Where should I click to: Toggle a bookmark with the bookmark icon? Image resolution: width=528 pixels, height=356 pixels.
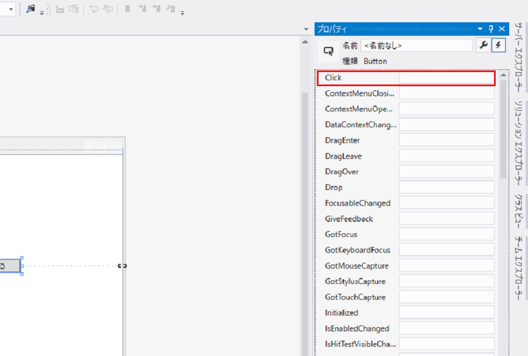pos(128,9)
